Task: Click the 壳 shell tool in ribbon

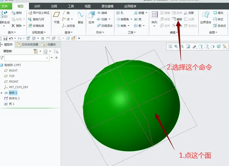Action: pyautogui.click(x=138, y=19)
